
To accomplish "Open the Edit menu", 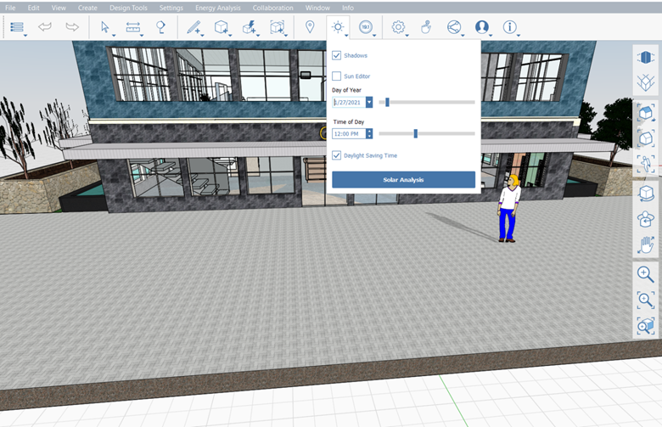I will click(x=34, y=8).
